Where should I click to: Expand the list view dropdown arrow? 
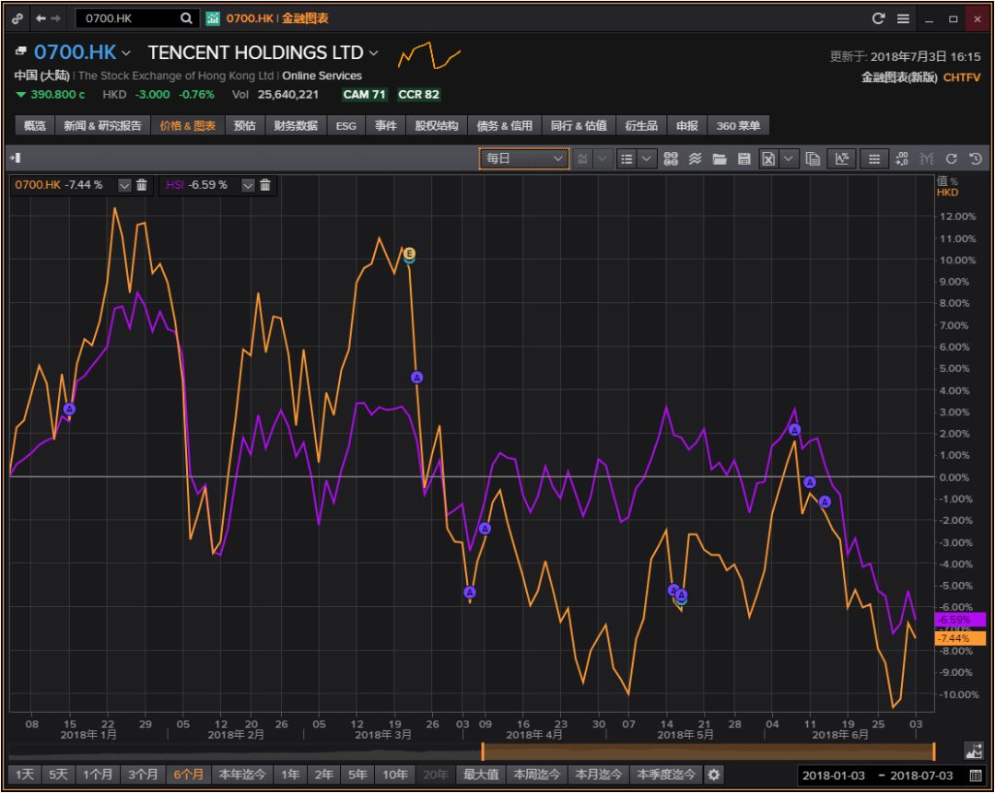pos(646,158)
